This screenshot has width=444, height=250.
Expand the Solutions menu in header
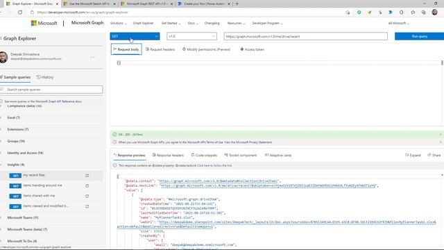coord(119,23)
